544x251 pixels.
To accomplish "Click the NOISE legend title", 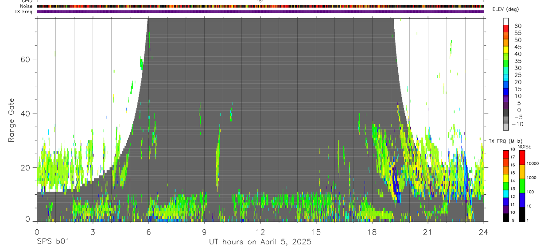I will (525, 147).
